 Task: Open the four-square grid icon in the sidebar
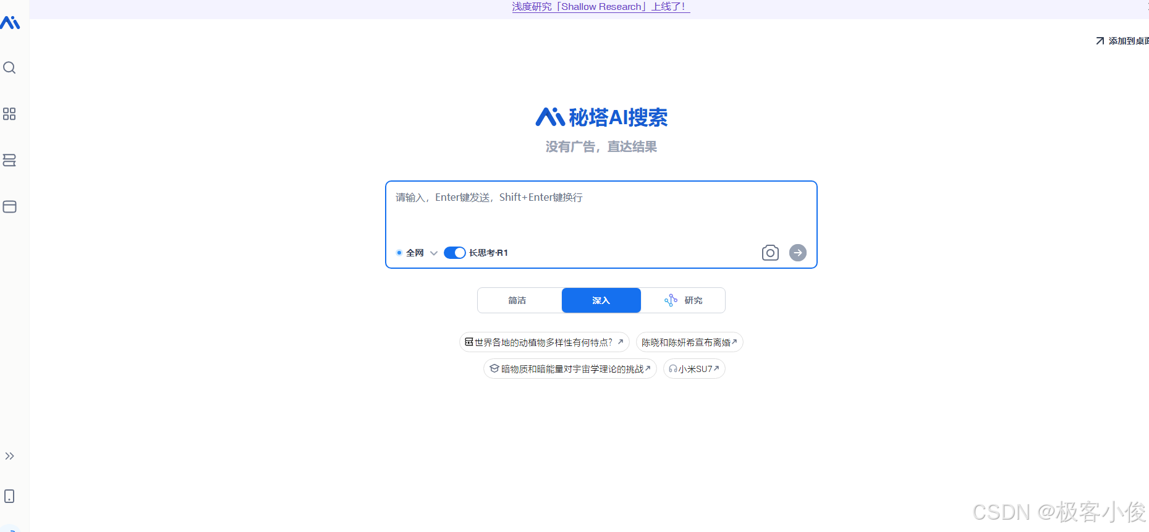tap(9, 114)
